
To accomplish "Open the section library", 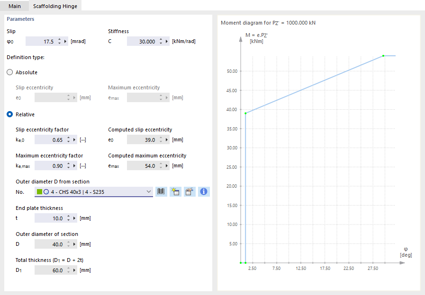I will pos(161,191).
